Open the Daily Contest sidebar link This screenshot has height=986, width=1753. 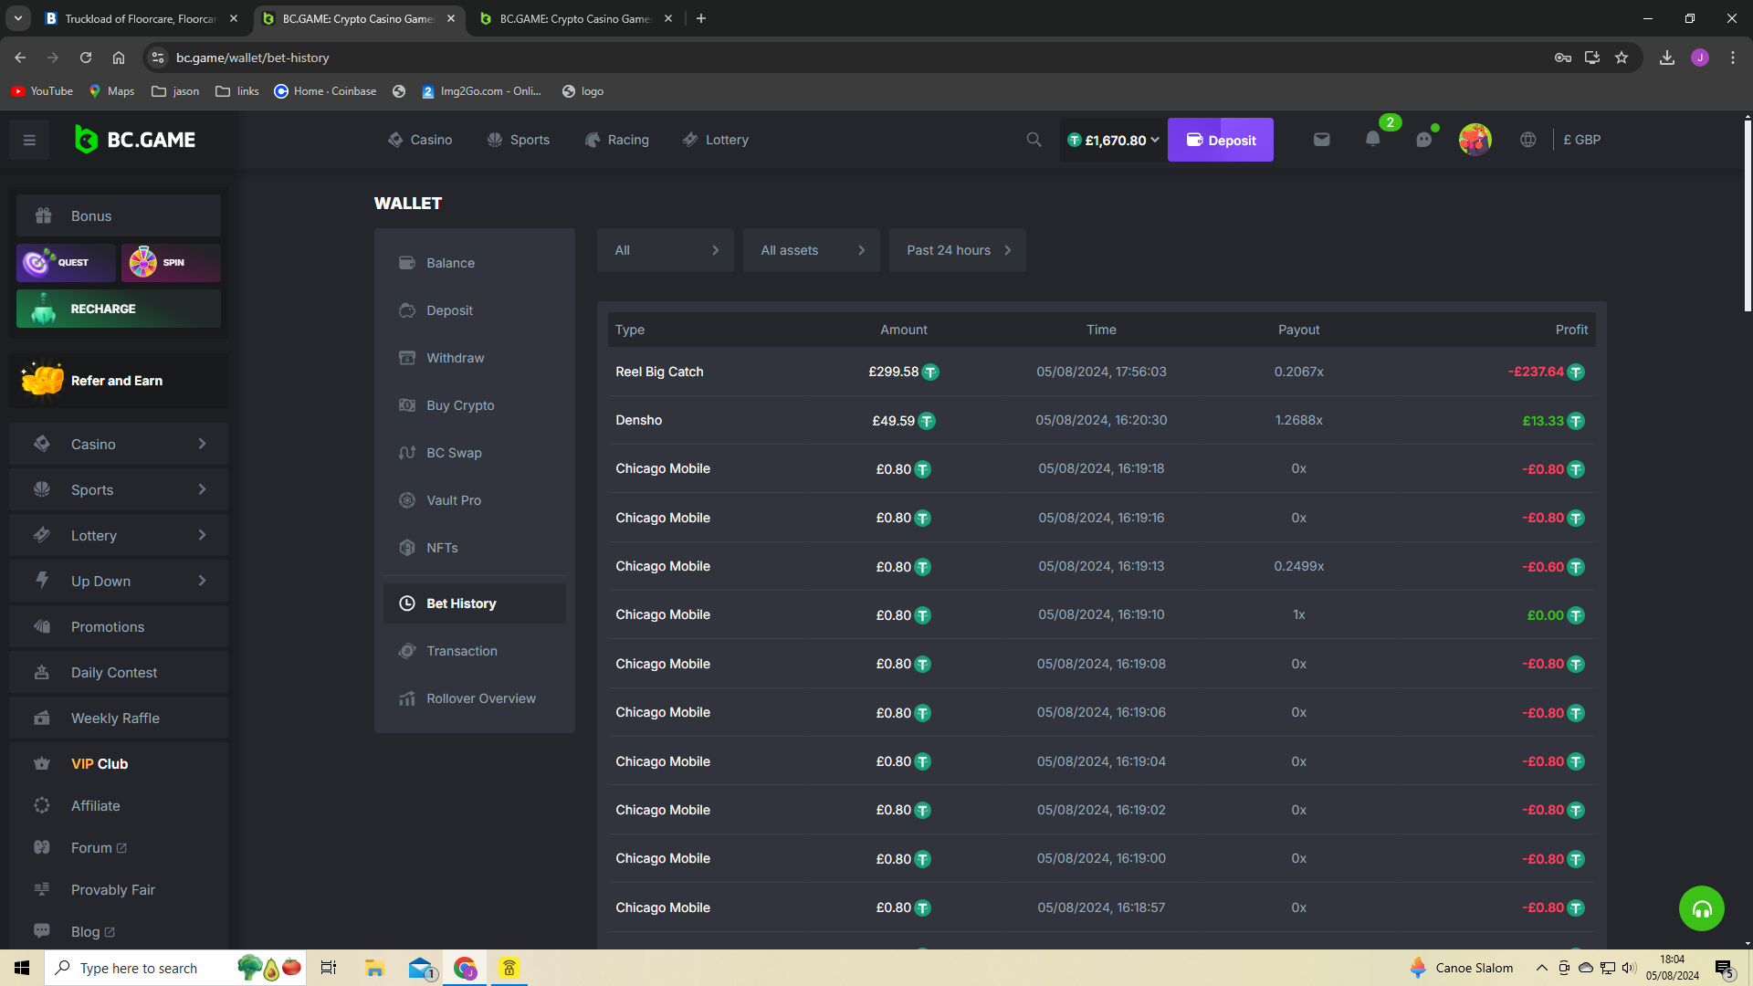(x=119, y=672)
